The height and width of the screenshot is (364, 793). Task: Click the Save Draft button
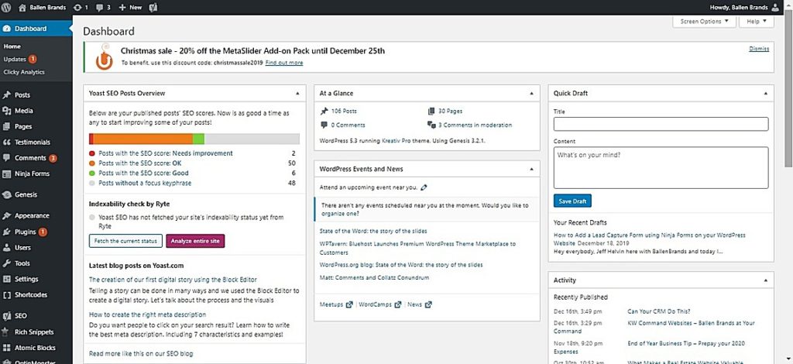pyautogui.click(x=572, y=201)
